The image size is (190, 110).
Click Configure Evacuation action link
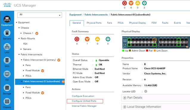click(x=83, y=96)
